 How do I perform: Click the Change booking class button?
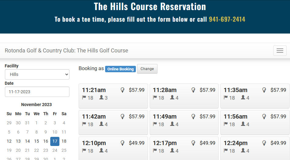(147, 69)
